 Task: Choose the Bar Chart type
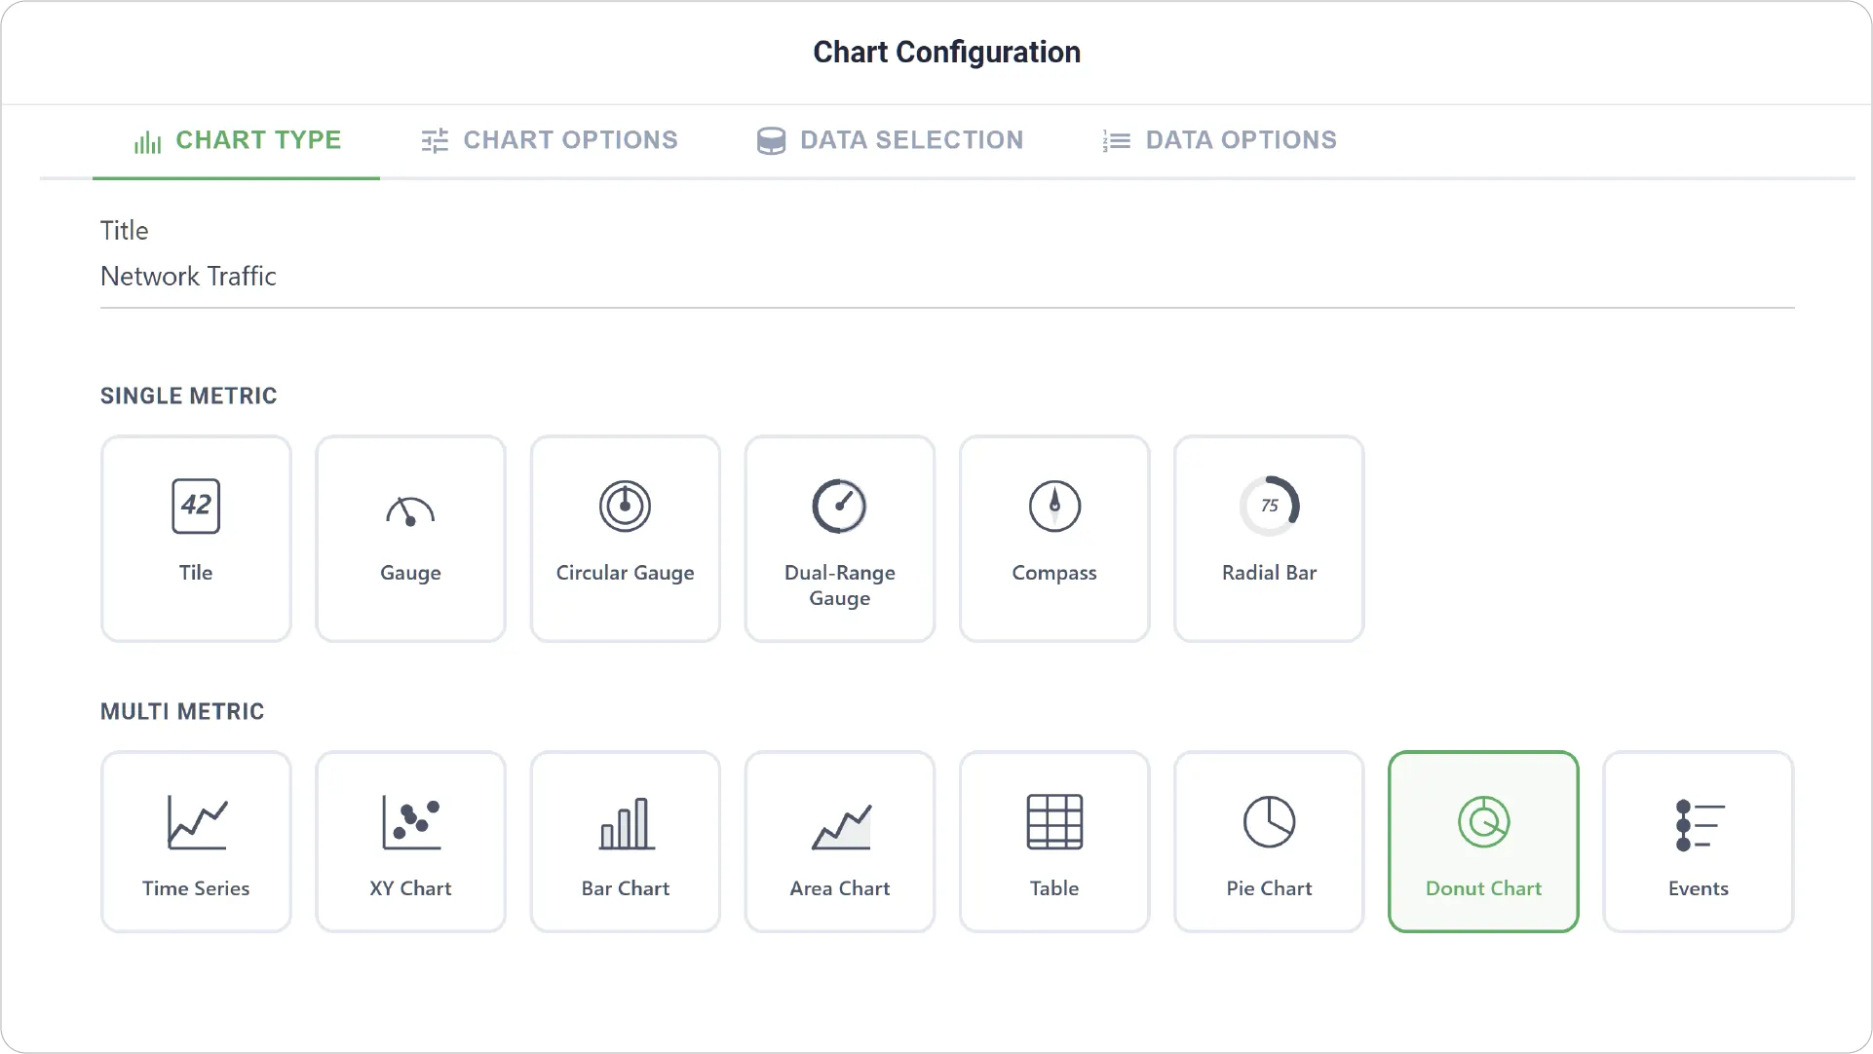626,842
